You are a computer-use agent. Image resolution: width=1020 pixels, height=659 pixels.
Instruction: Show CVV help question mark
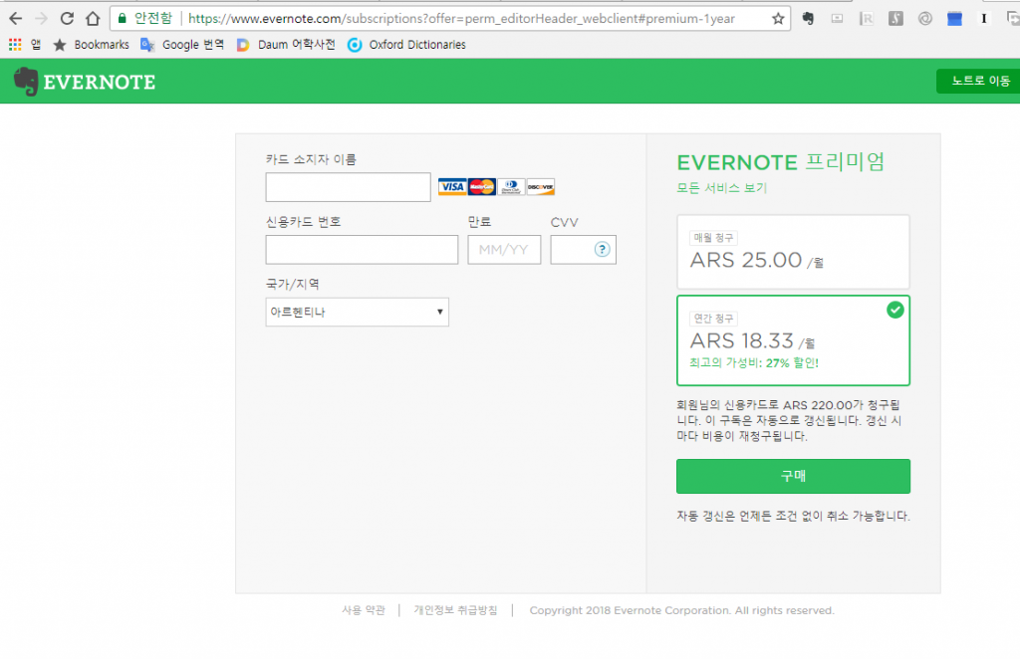(603, 250)
